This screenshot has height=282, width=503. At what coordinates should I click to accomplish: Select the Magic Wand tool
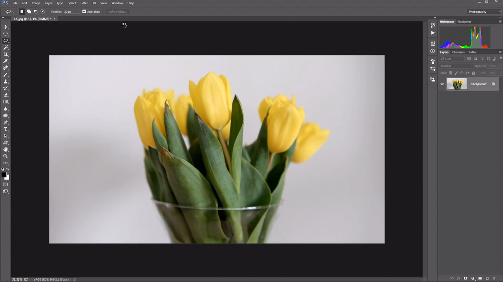[x=5, y=48]
